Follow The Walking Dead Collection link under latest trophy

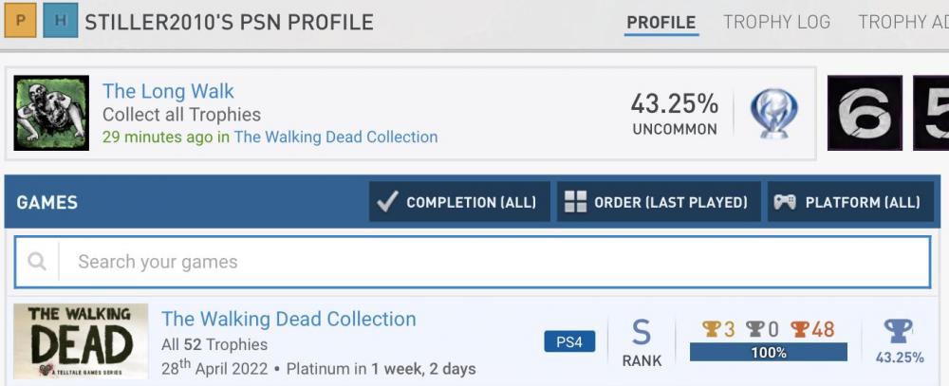point(336,137)
